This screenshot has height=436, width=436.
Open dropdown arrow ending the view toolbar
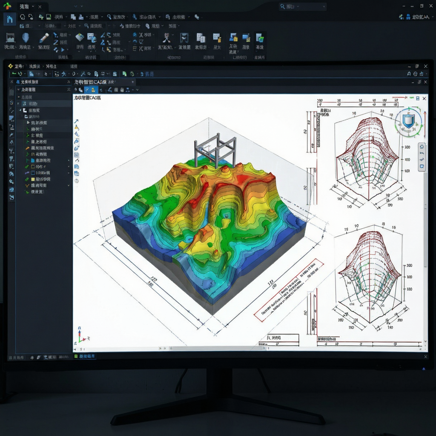[138, 90]
